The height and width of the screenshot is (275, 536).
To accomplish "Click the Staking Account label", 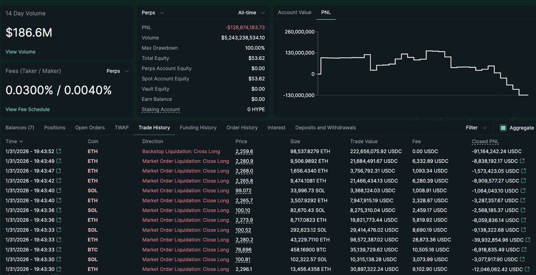I will click(161, 110).
